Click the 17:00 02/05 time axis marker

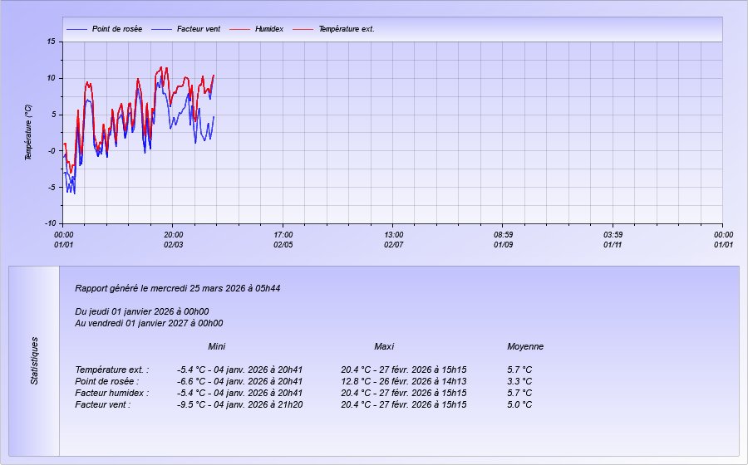click(x=283, y=239)
